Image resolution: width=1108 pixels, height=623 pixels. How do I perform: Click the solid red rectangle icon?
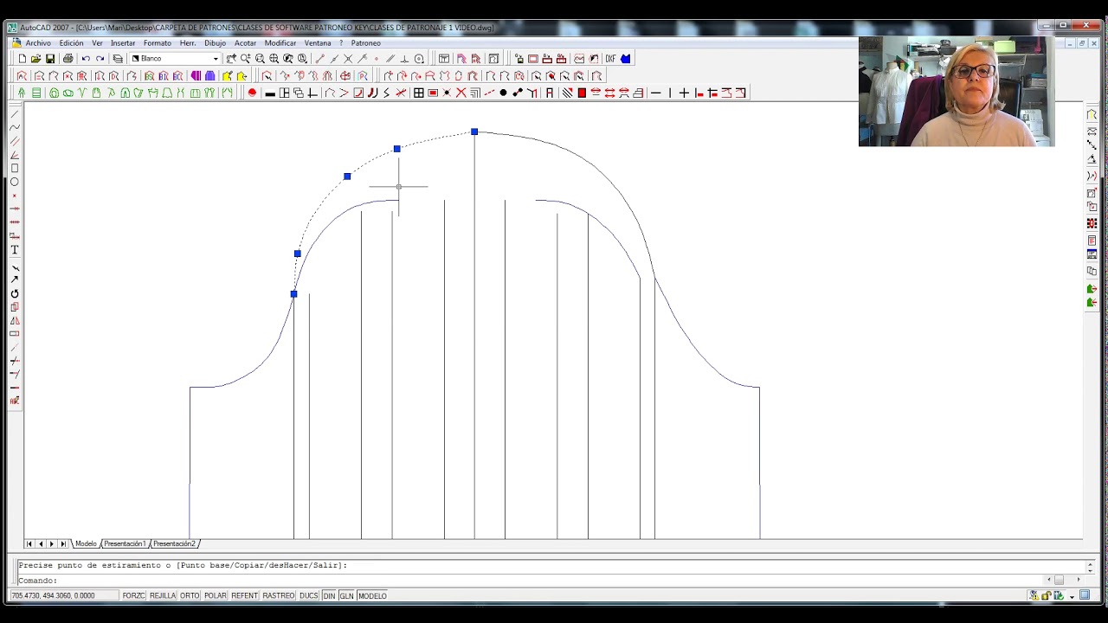[582, 93]
